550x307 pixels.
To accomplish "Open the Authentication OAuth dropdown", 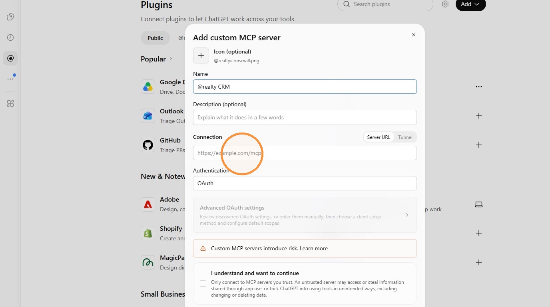I will (x=305, y=183).
